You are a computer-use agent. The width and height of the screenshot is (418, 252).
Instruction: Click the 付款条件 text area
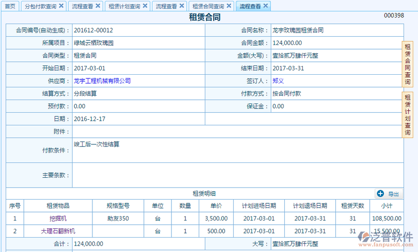[238, 150]
